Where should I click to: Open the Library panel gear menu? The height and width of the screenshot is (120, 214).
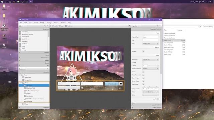click(47, 26)
